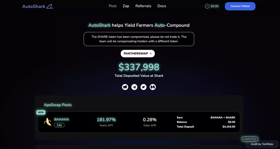Screen dimensions: 280x149
Task: Click the AutoShark brand name text
Action: pos(34,6)
